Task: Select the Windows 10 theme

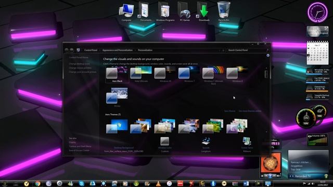Action: pyautogui.click(x=165, y=74)
